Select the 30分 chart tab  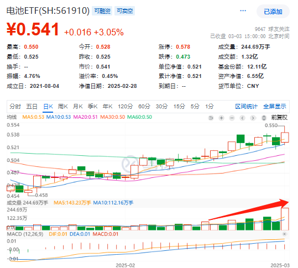coord(161,106)
